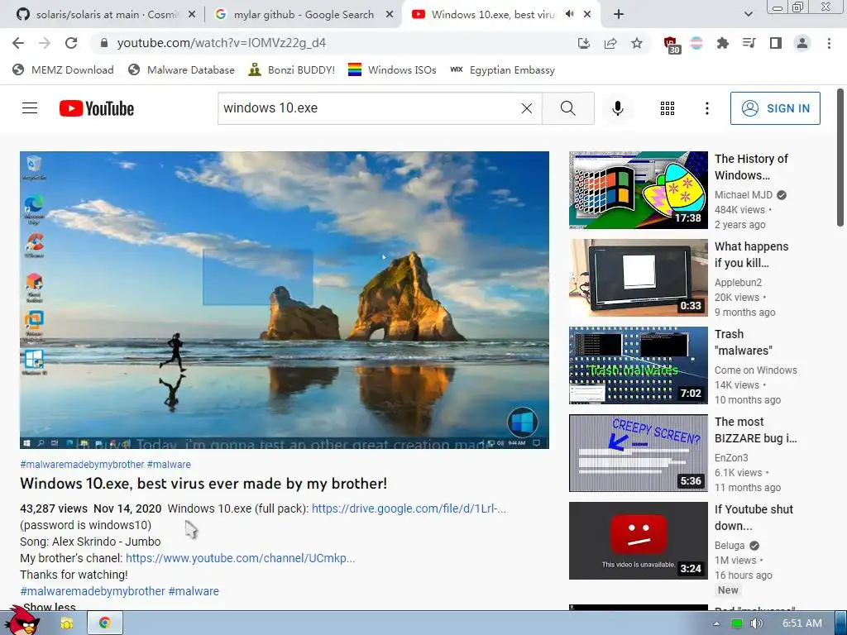
Task: Open Chrome's three-dot menu
Action: [829, 43]
